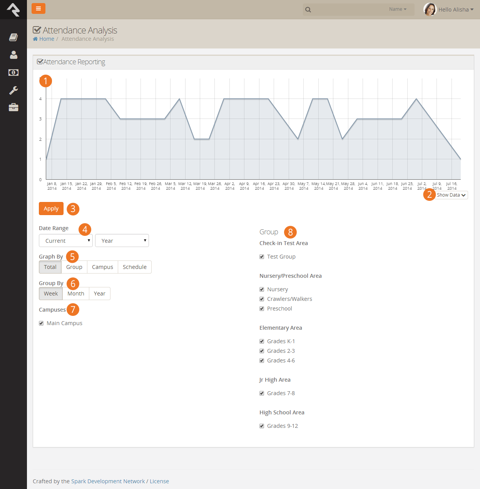
Task: Open the License link in footer
Action: [x=159, y=481]
